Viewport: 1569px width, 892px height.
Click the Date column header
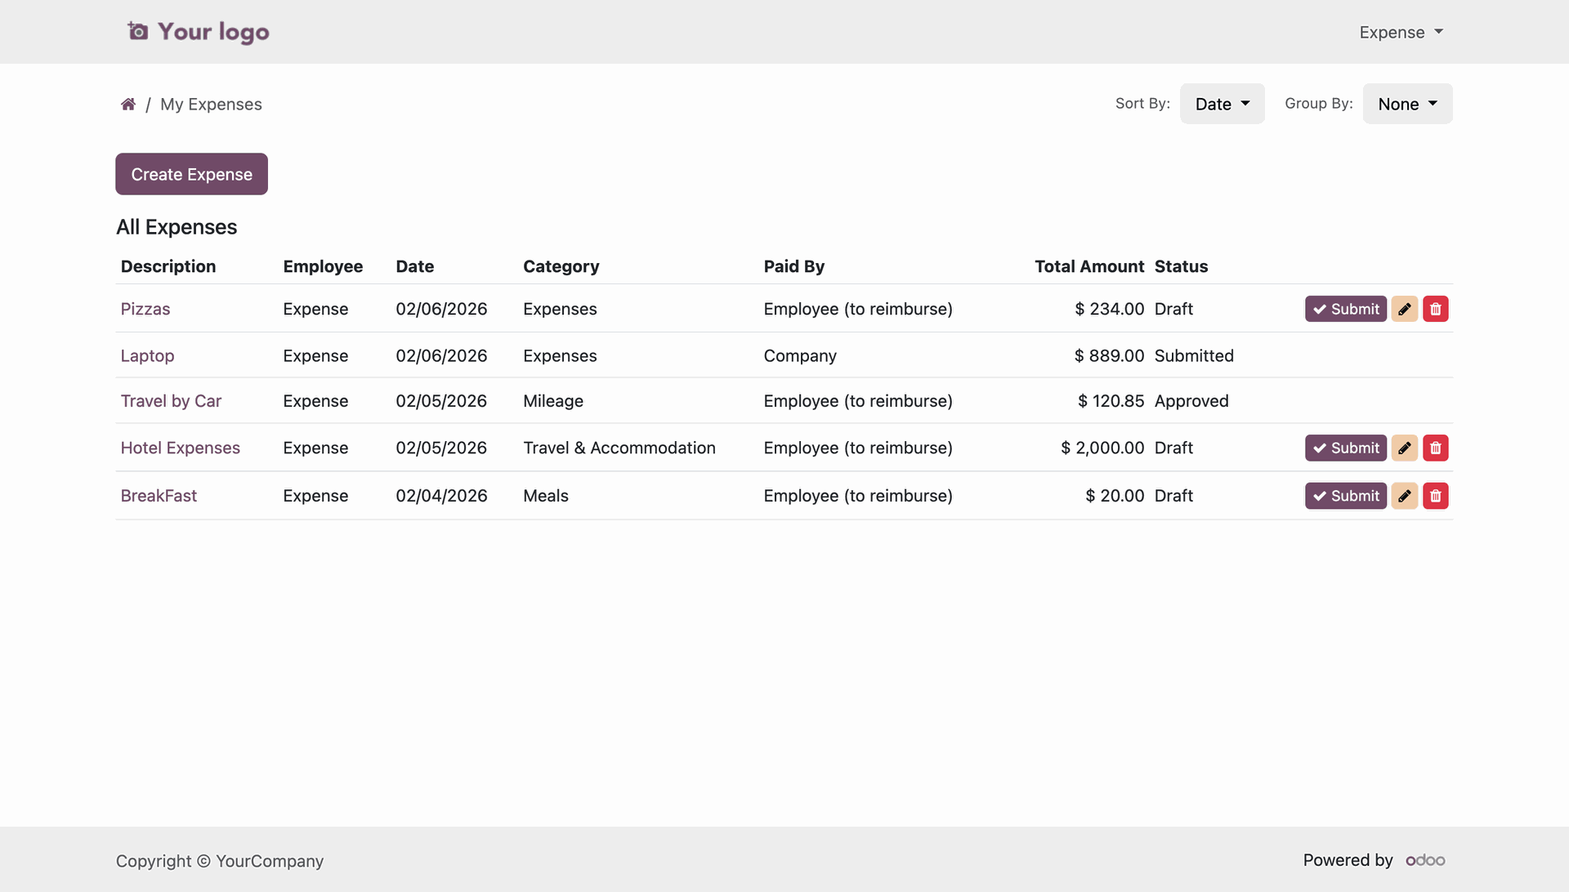click(415, 266)
